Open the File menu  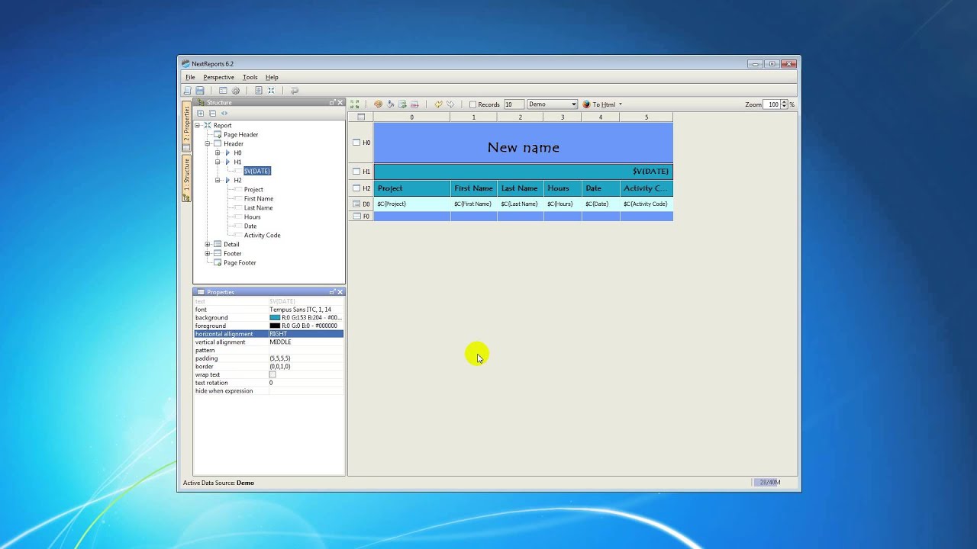tap(190, 77)
